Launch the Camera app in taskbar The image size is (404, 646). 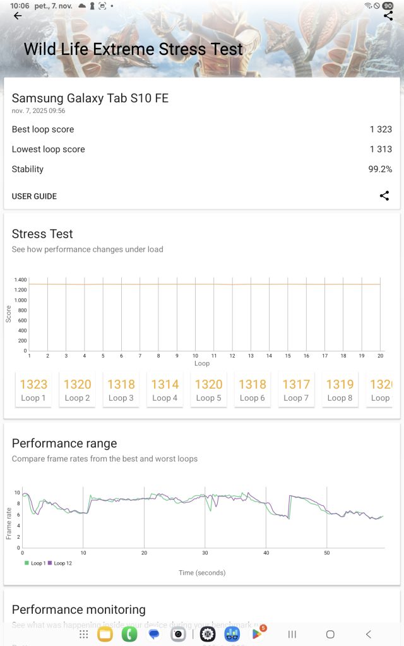pos(179,634)
